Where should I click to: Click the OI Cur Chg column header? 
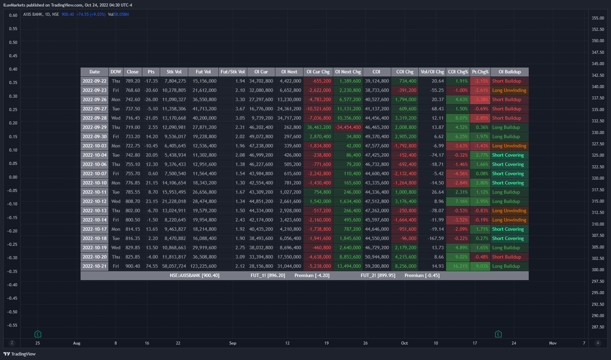coord(318,72)
